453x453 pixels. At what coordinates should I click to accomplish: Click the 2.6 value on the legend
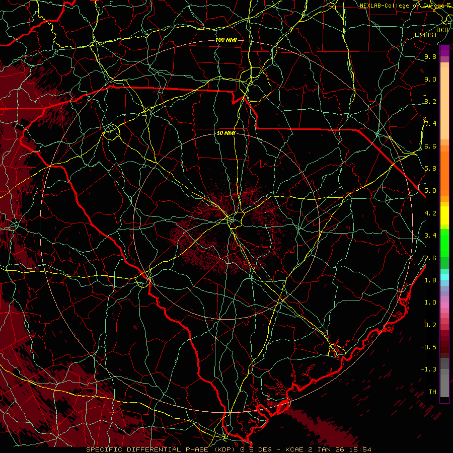430,258
